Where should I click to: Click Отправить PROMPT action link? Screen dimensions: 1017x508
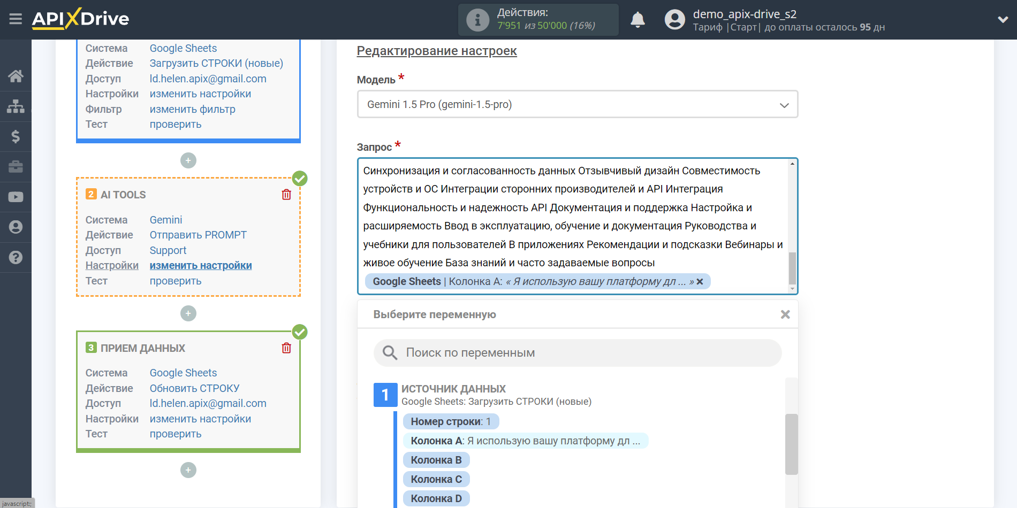[x=198, y=235]
